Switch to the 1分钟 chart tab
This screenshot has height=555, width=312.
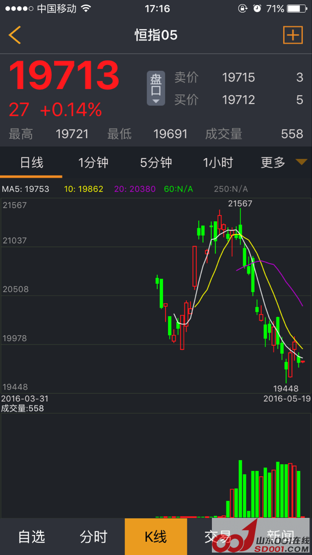point(93,162)
